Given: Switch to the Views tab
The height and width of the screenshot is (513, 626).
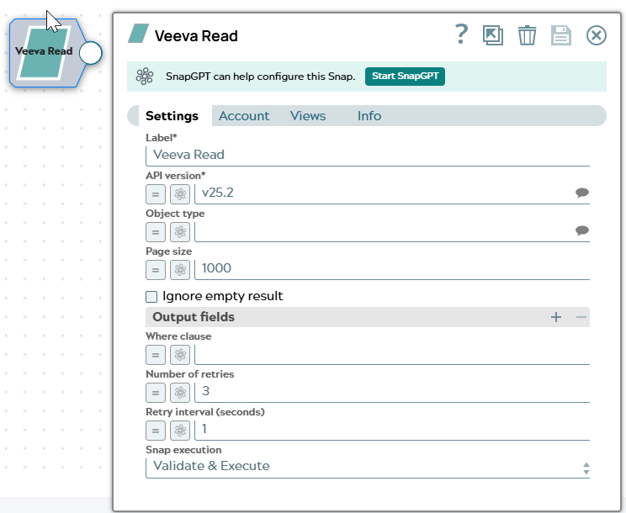Looking at the screenshot, I should 308,116.
